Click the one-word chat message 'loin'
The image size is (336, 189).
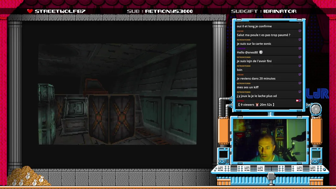coord(239,70)
